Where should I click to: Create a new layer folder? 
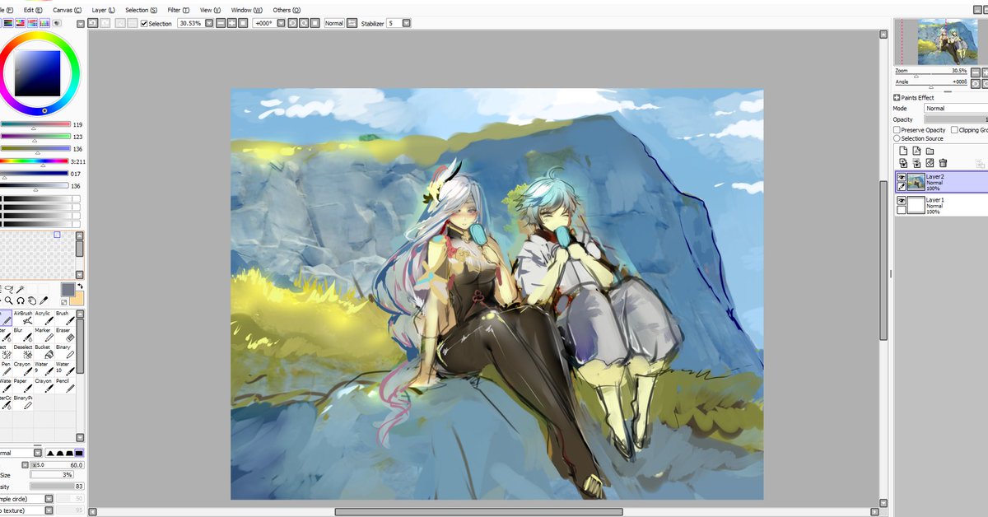click(930, 151)
